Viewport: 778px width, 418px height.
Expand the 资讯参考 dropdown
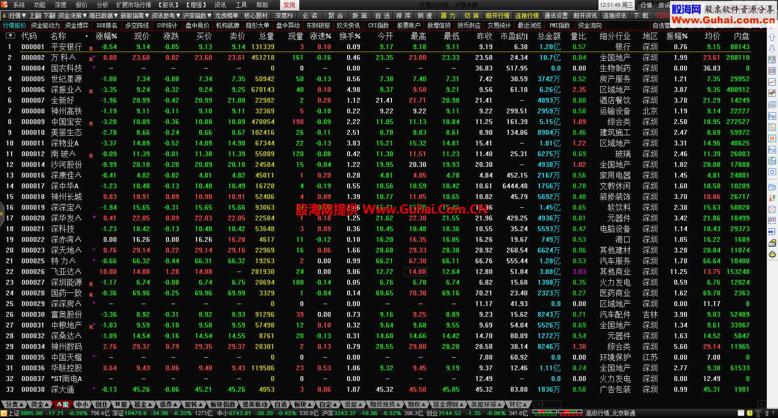click(166, 16)
